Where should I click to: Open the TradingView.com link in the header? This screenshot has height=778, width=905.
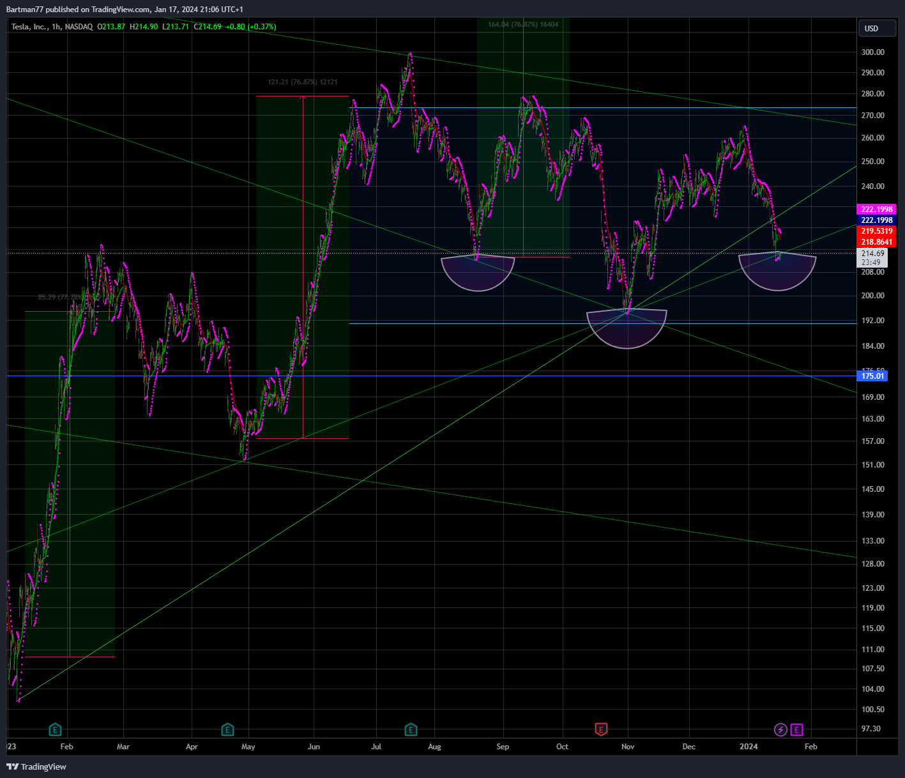[119, 10]
